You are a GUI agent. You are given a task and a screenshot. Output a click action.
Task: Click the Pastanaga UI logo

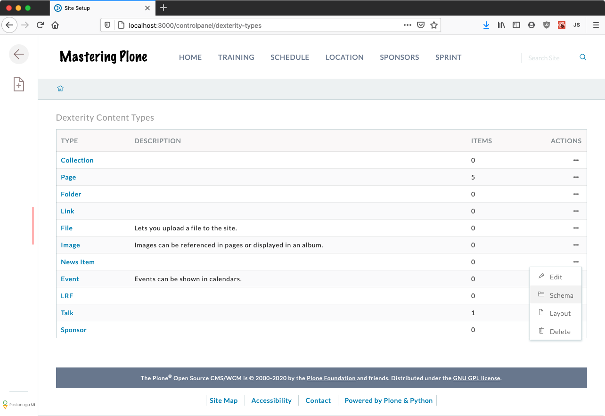point(19,404)
